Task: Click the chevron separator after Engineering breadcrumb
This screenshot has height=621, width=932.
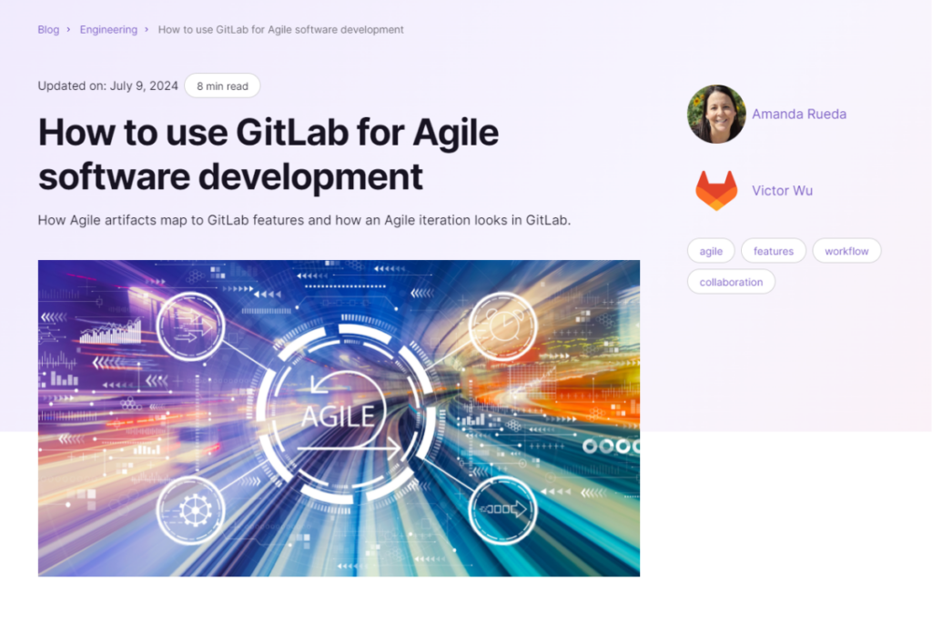Action: pyautogui.click(x=146, y=29)
